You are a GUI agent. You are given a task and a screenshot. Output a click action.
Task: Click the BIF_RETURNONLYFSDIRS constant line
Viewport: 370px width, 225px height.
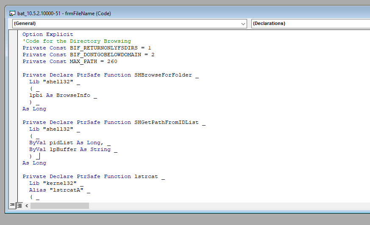click(x=86, y=48)
